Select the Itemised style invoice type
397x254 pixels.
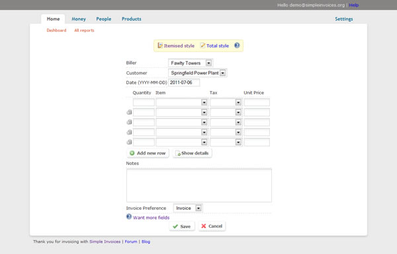pyautogui.click(x=176, y=46)
